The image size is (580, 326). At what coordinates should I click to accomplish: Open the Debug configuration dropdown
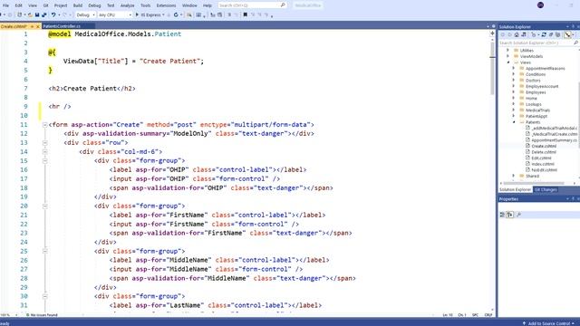pos(85,14)
